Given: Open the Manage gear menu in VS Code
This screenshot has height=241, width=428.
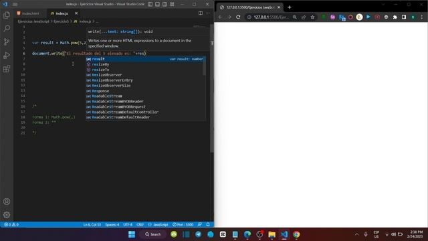Looking at the screenshot, I should tap(7, 215).
